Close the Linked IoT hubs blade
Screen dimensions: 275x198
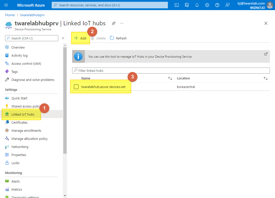(x=266, y=23)
